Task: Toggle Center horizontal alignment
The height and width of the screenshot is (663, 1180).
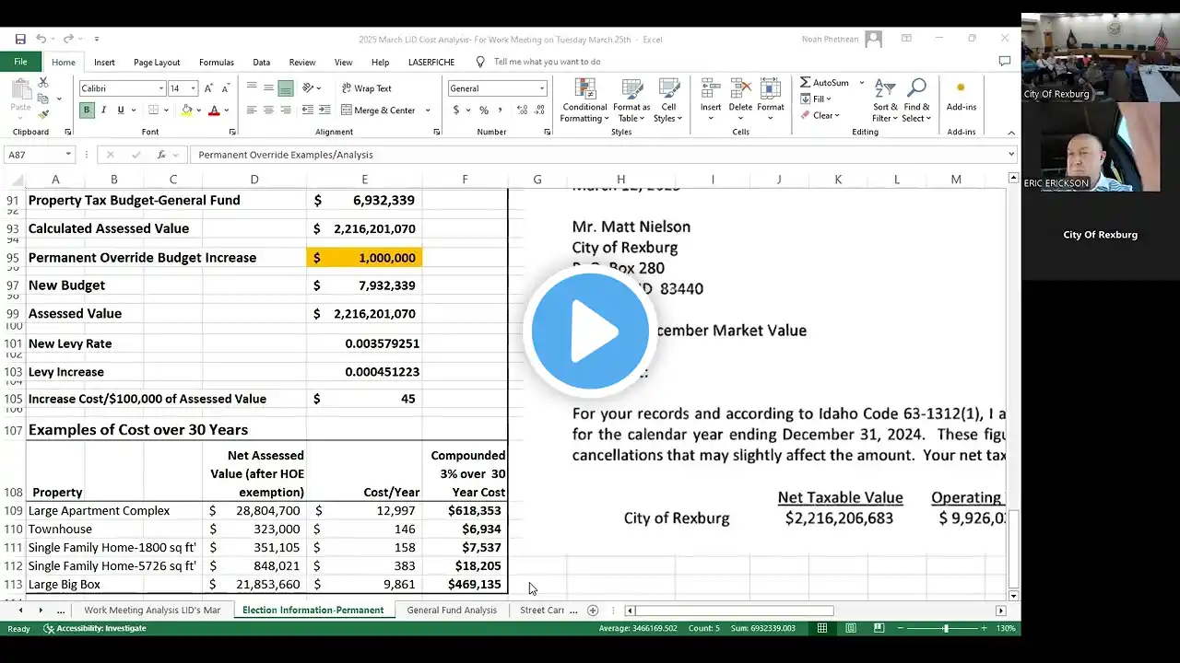Action: [268, 110]
